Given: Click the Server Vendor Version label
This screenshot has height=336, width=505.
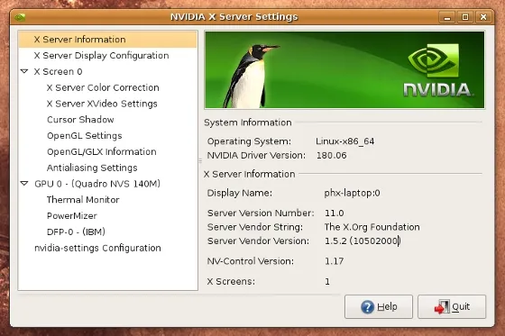Looking at the screenshot, I should point(258,241).
